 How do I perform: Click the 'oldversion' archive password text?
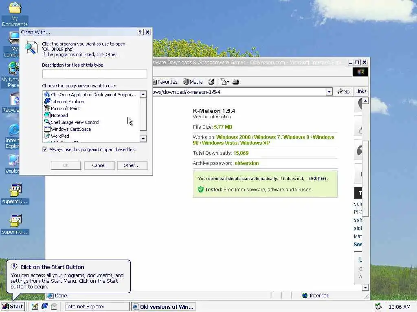(246, 163)
